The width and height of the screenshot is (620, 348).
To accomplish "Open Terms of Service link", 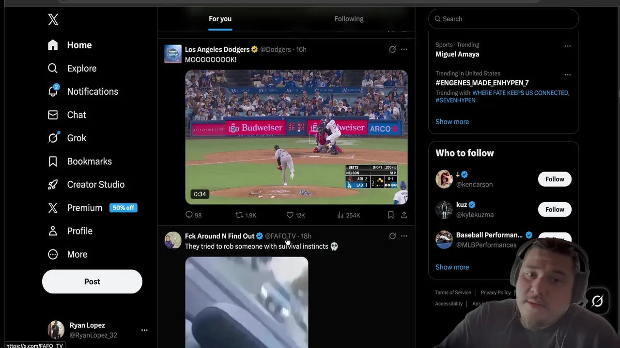I will 453,292.
